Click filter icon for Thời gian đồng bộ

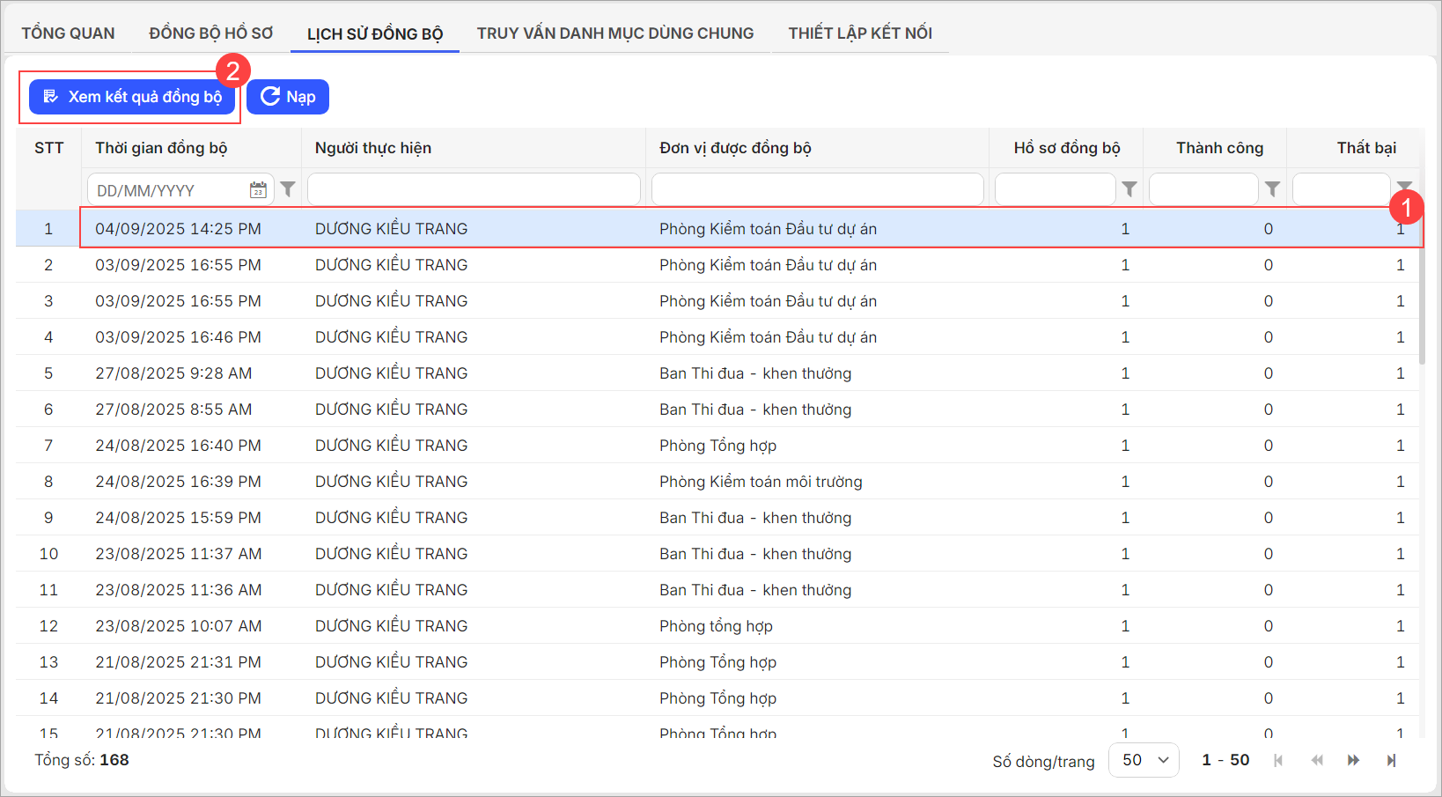coord(288,189)
